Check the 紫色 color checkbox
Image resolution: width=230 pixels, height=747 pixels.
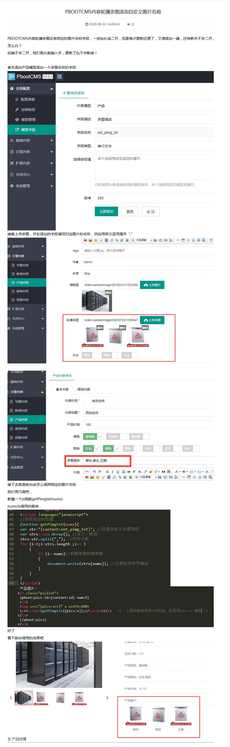point(191,448)
